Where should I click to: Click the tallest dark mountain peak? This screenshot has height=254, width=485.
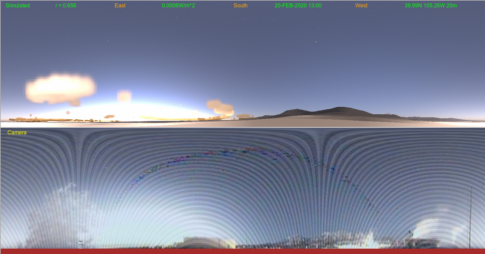click(340, 109)
